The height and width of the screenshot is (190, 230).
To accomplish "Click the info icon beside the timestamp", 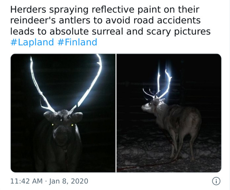I will [216, 181].
